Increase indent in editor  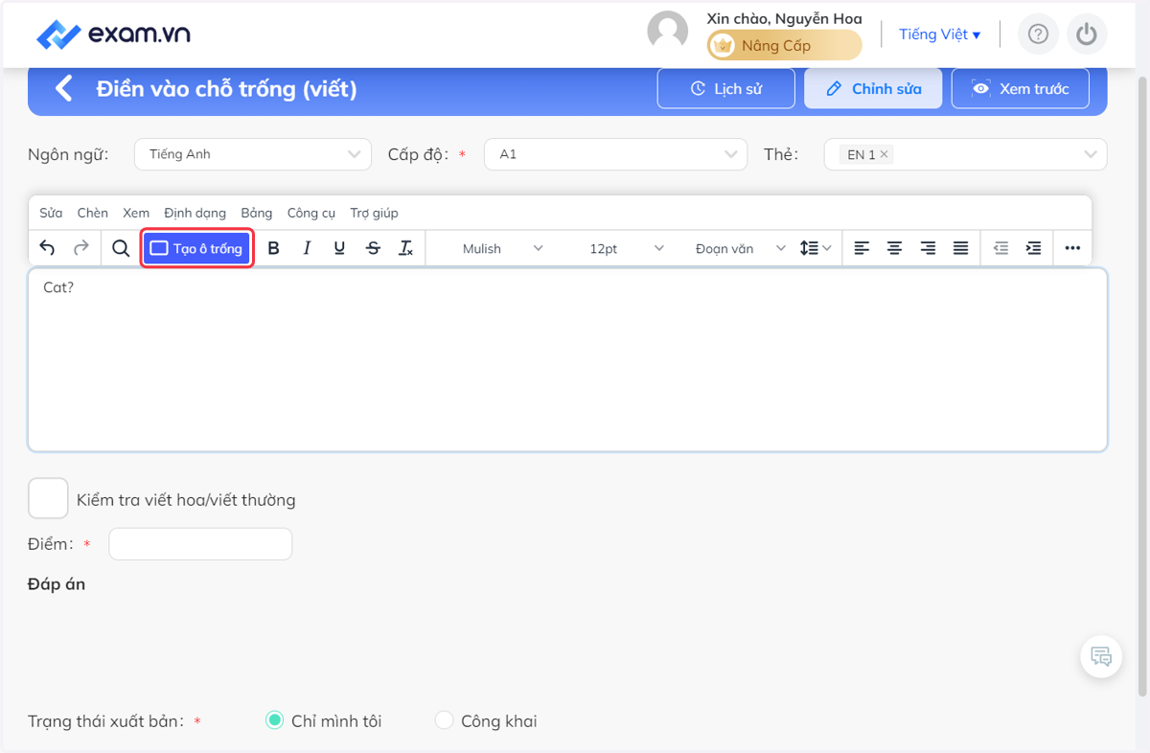(1033, 248)
